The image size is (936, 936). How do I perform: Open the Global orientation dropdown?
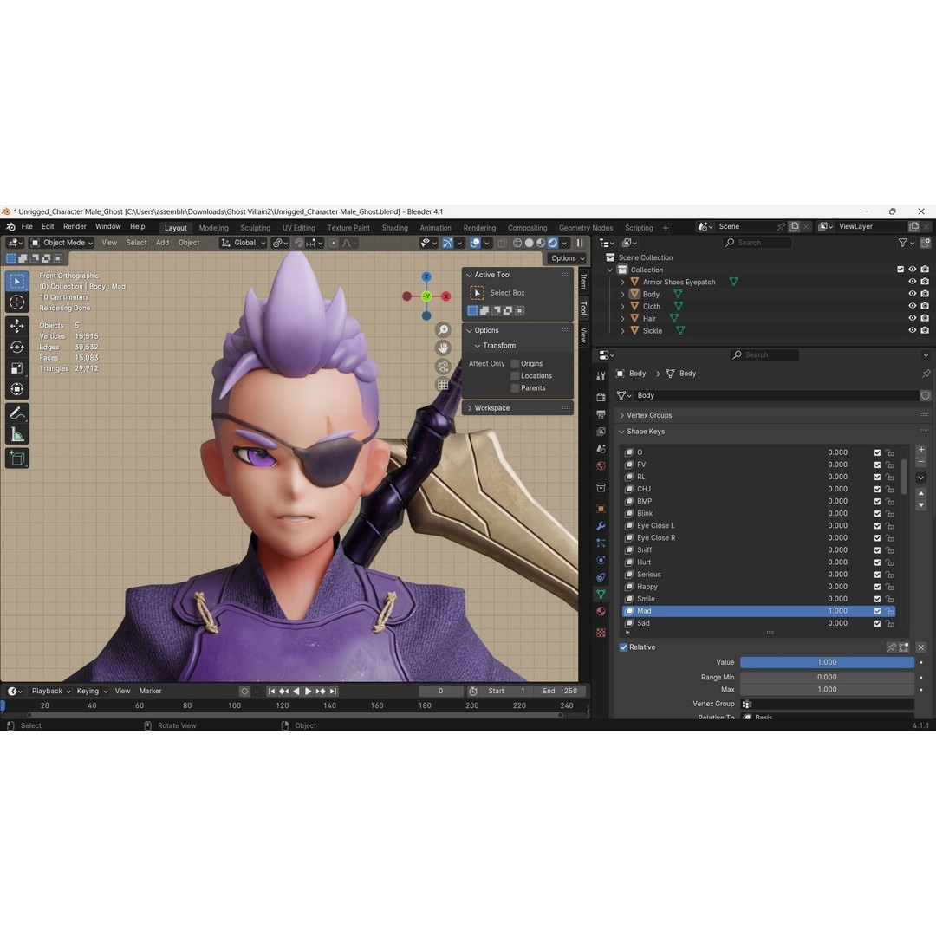tap(243, 243)
